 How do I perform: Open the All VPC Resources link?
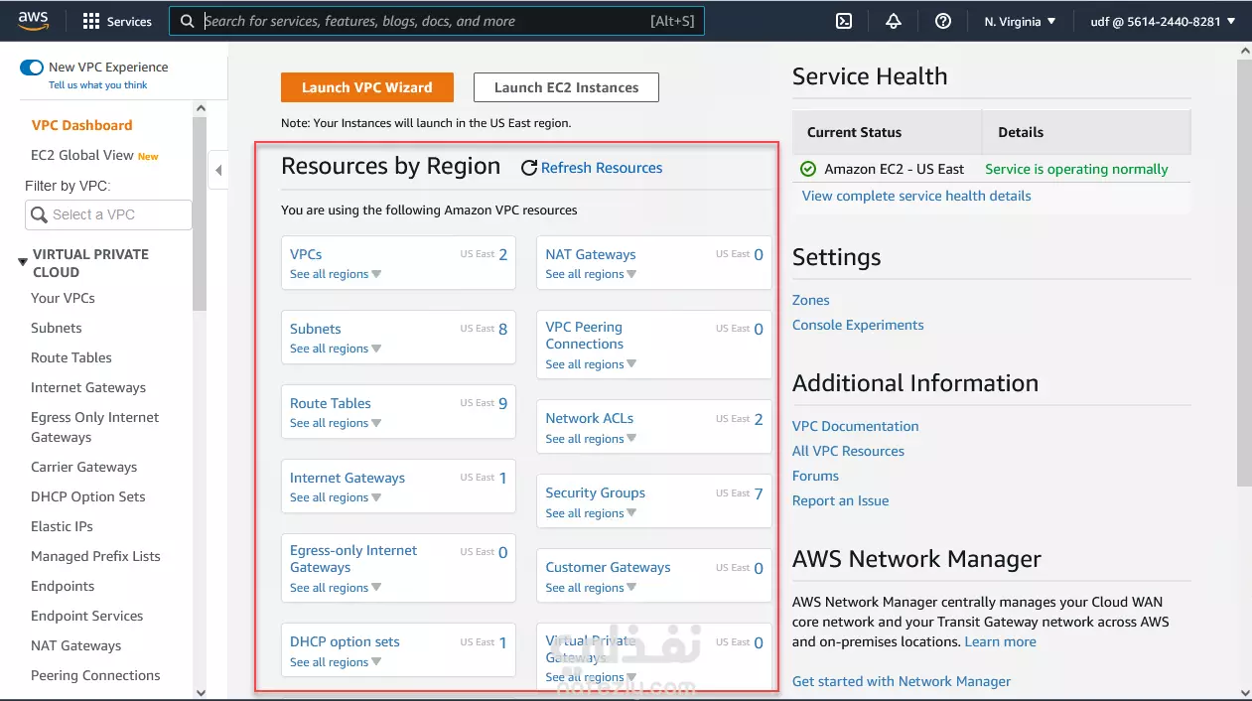pyautogui.click(x=848, y=451)
